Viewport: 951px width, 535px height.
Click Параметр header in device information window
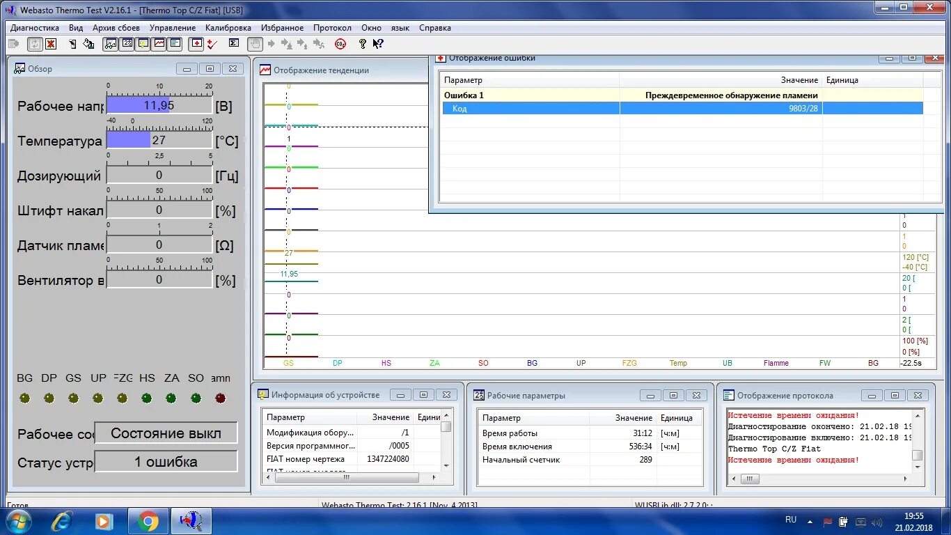310,417
